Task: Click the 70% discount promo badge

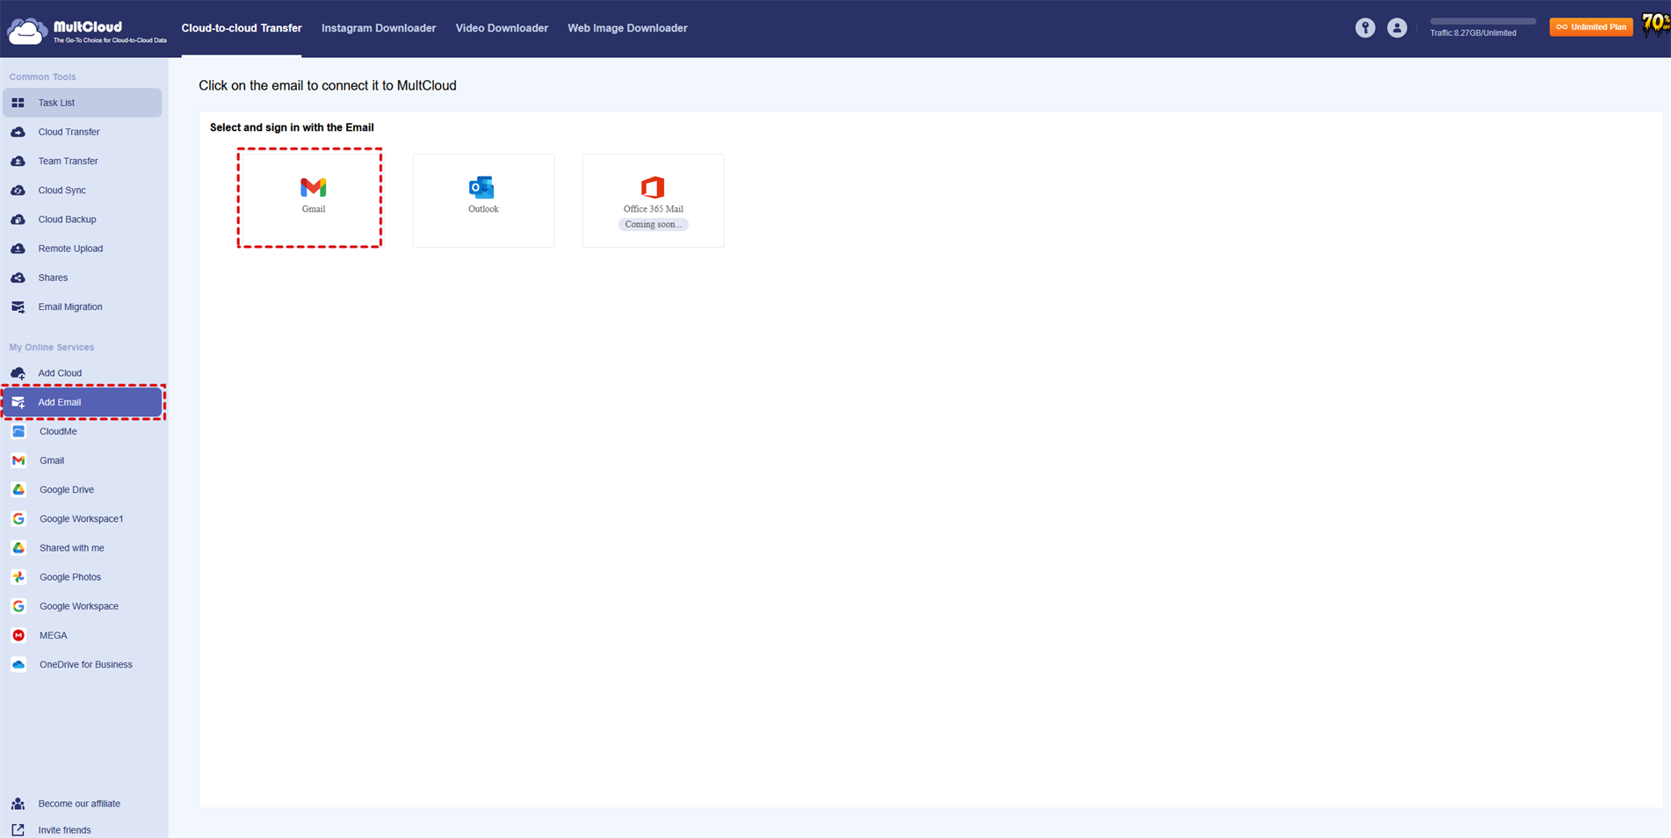Action: coord(1655,25)
